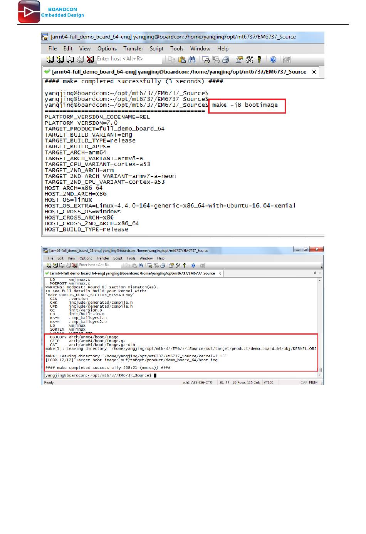Open the File menu in the lower window
Screen dimensions: 366x534
pyautogui.click(x=50, y=258)
